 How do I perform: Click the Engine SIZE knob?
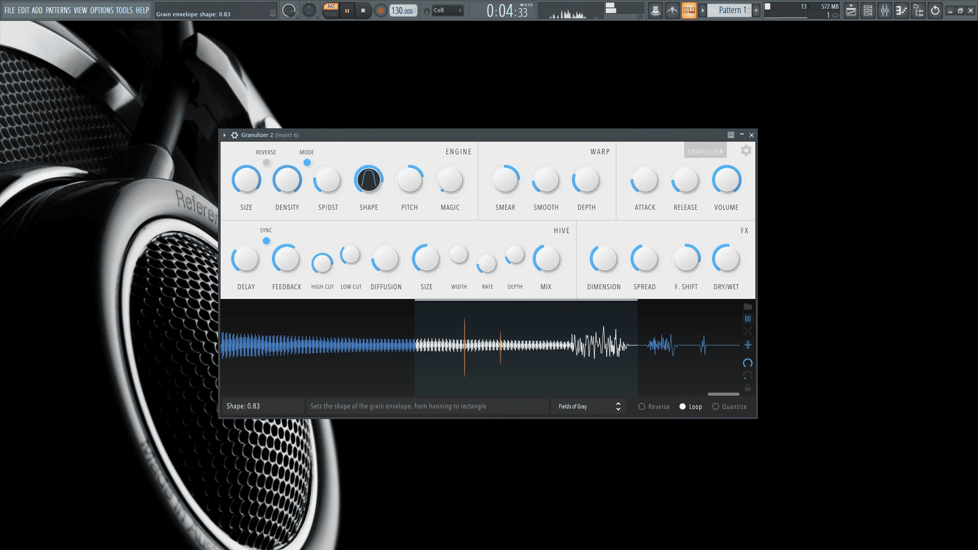(247, 180)
